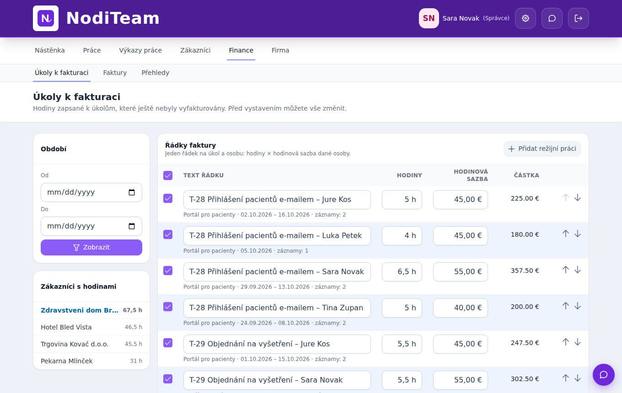
Task: Move the Tina Zupan row up
Action: 566,306
